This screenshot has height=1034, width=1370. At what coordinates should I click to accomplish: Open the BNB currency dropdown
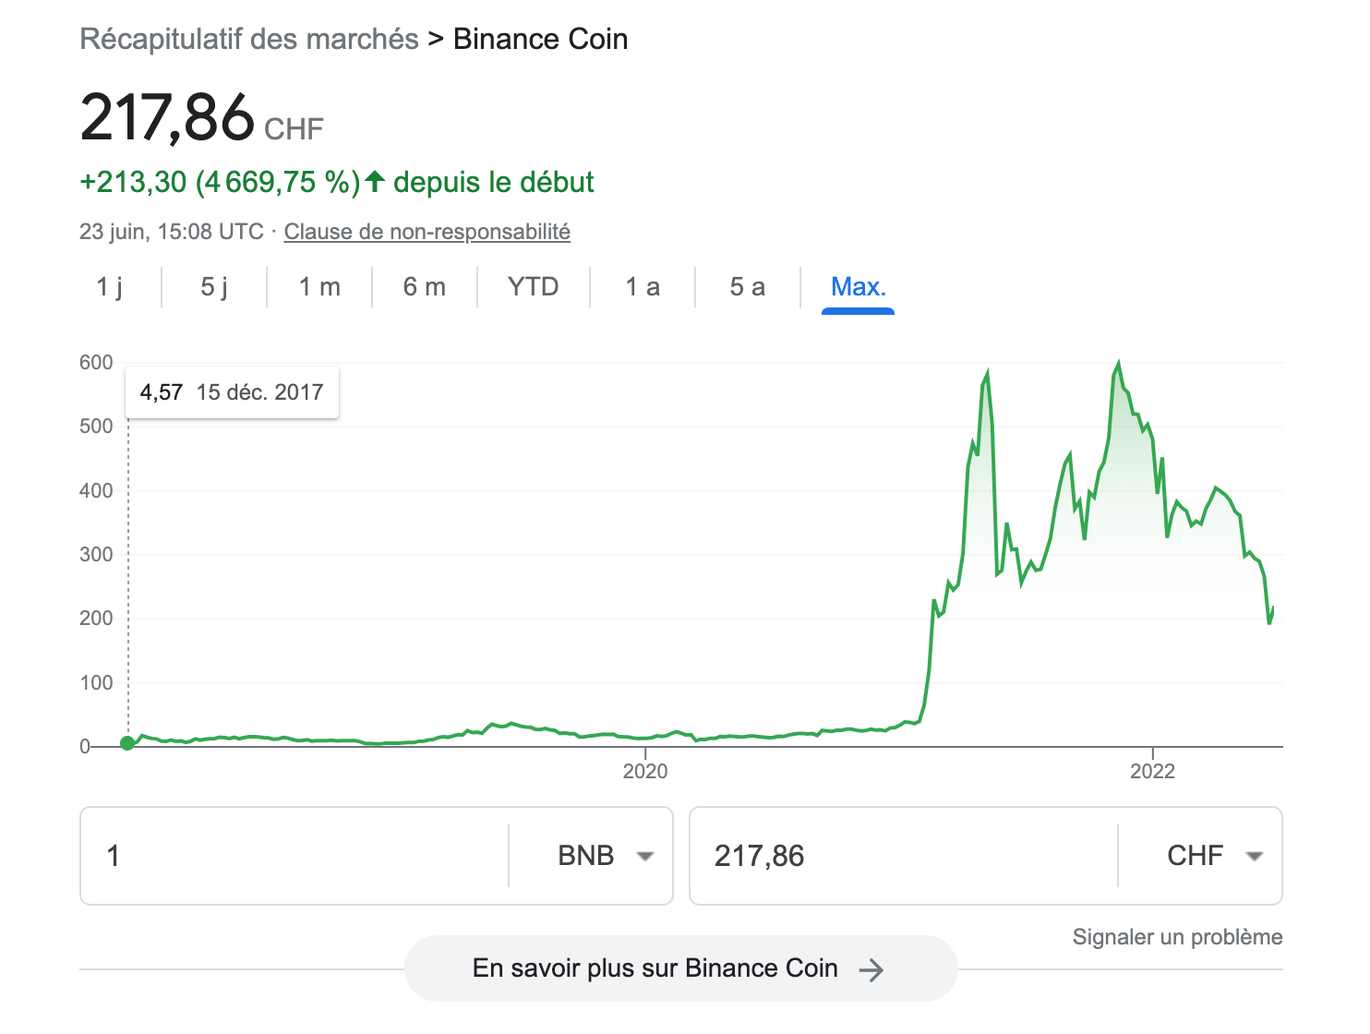tap(605, 856)
